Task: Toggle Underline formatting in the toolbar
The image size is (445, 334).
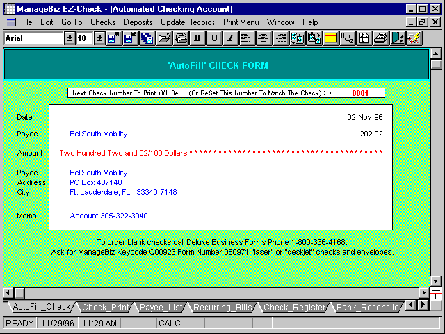Action: pos(213,38)
